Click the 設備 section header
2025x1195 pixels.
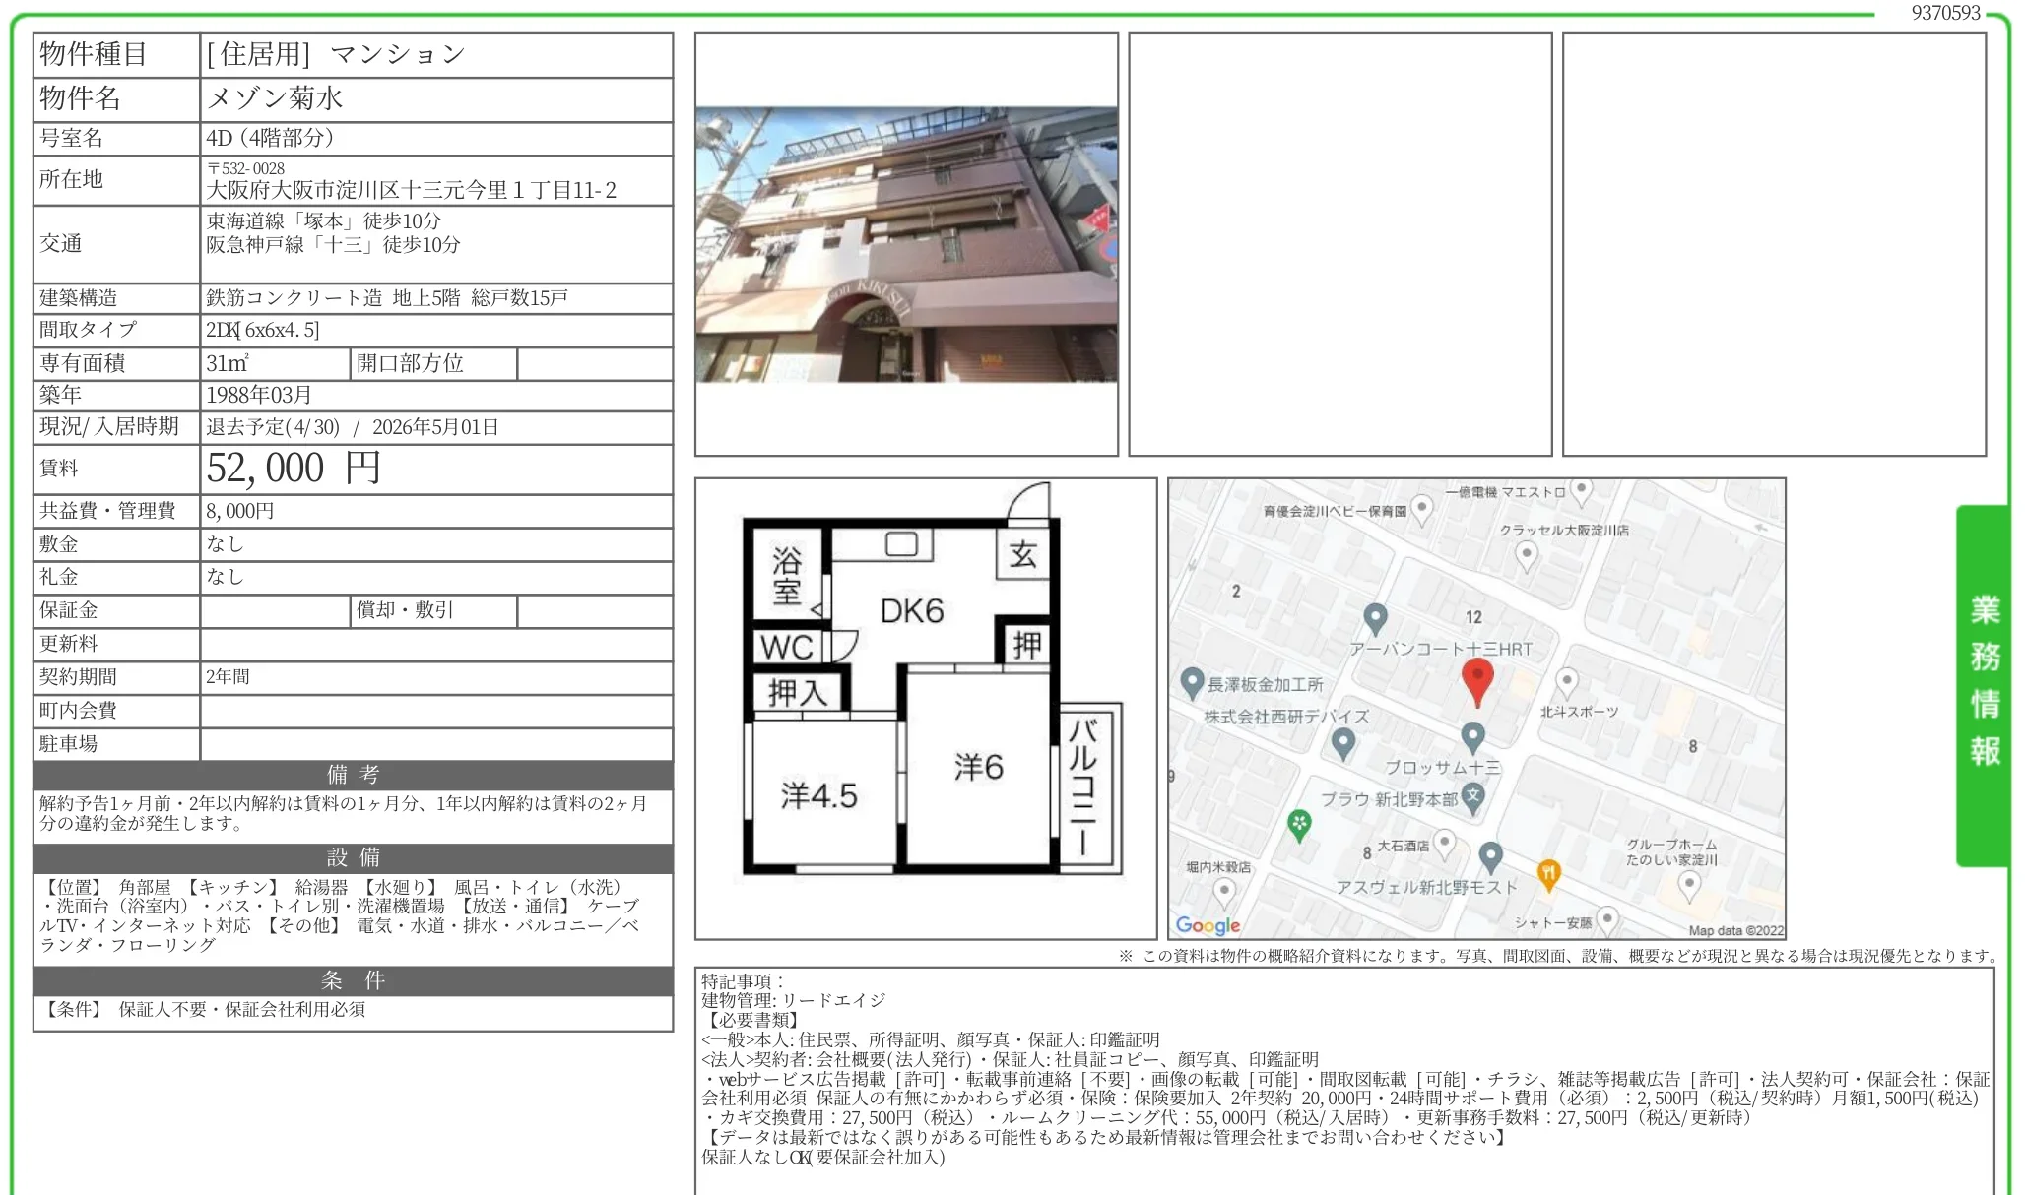[353, 857]
